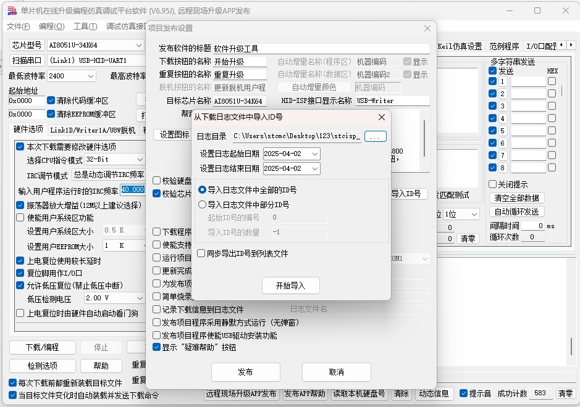Toggle 提示音 checkbox

(x=476, y=393)
